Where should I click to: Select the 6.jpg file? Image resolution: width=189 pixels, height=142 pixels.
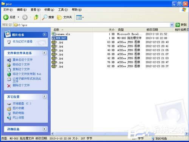(x=59, y=62)
